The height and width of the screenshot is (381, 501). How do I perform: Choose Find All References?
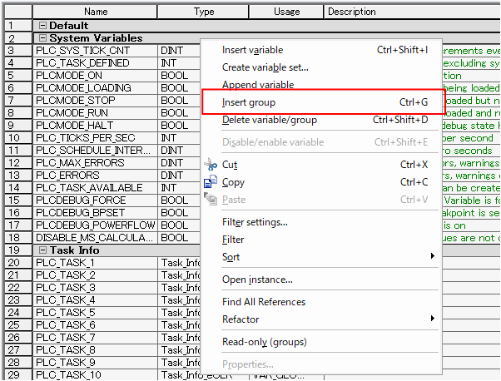click(x=263, y=302)
